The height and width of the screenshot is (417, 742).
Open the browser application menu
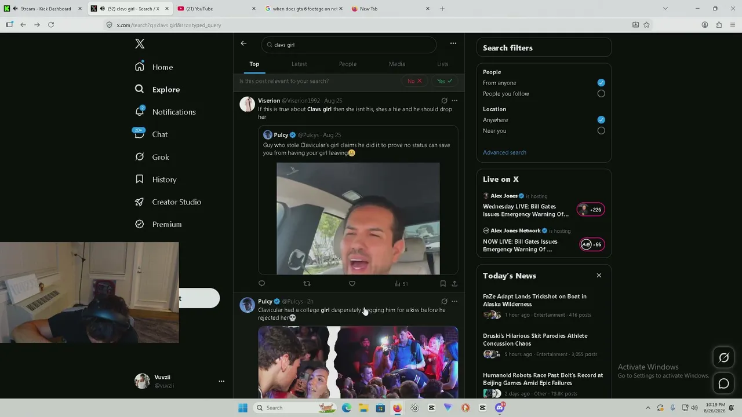pos(733,25)
